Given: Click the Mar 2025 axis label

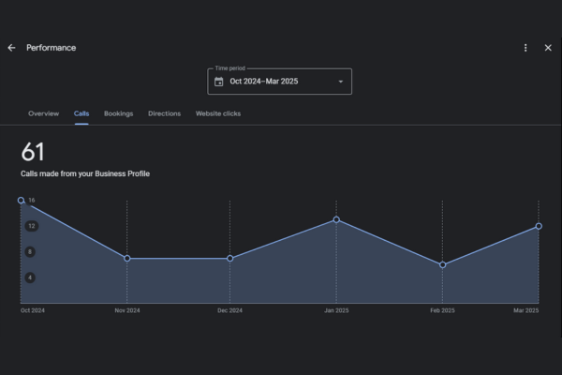Looking at the screenshot, I should point(525,310).
